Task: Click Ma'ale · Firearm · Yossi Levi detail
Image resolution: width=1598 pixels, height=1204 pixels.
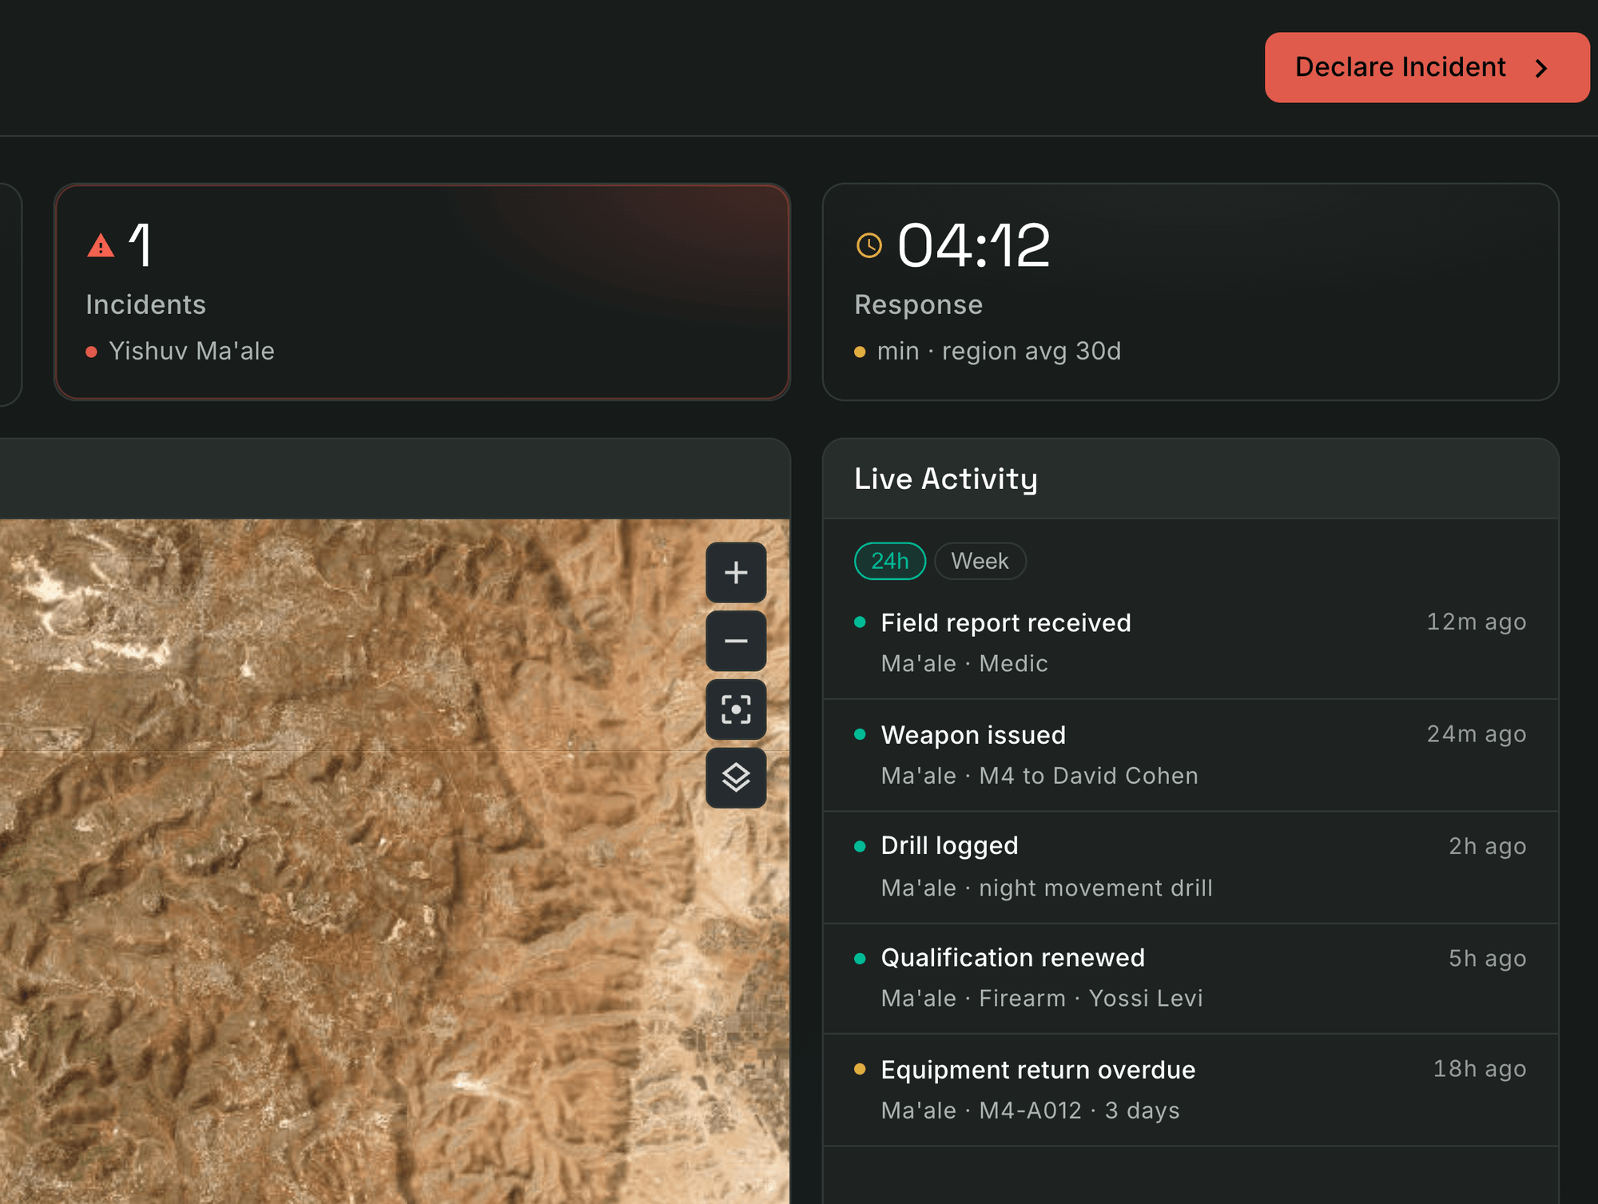Action: click(1042, 998)
